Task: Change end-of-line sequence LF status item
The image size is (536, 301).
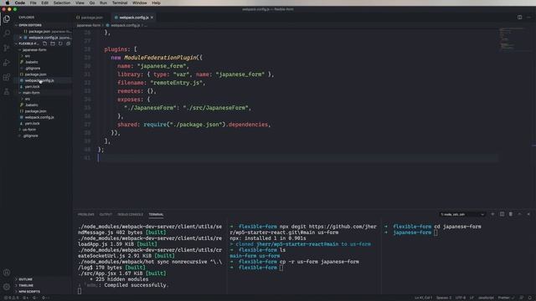Action: pos(472,298)
